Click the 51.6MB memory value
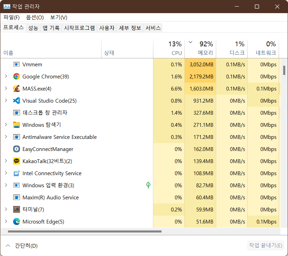288x256 pixels. 205,222
